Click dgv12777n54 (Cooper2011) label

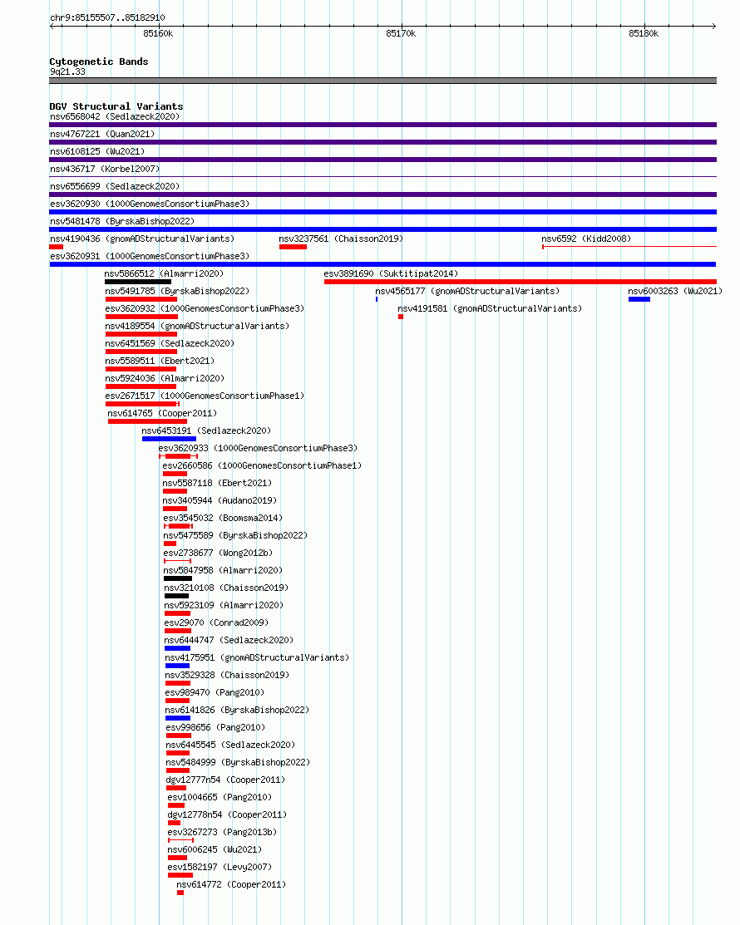226,780
